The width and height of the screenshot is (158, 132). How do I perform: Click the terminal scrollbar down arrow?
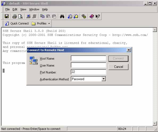(x=155, y=123)
